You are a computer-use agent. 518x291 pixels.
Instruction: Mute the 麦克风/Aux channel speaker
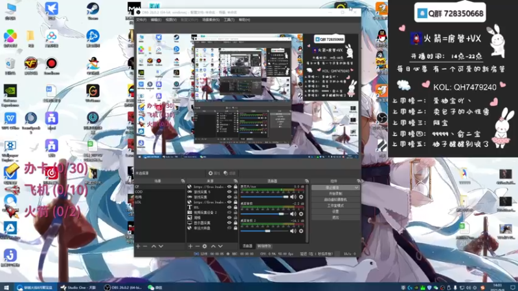pyautogui.click(x=293, y=197)
